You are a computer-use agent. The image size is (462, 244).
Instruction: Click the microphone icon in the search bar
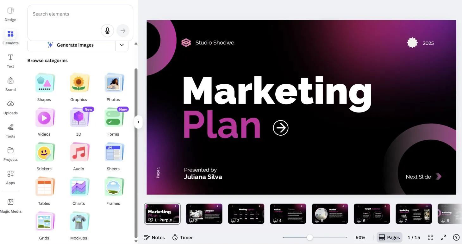[107, 30]
